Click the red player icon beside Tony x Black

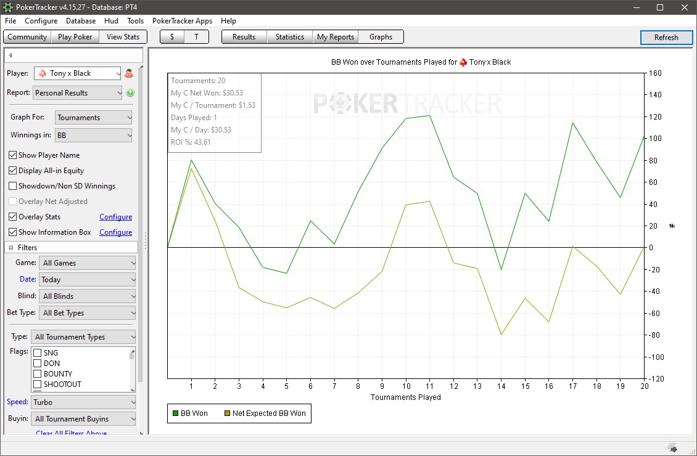tap(129, 73)
